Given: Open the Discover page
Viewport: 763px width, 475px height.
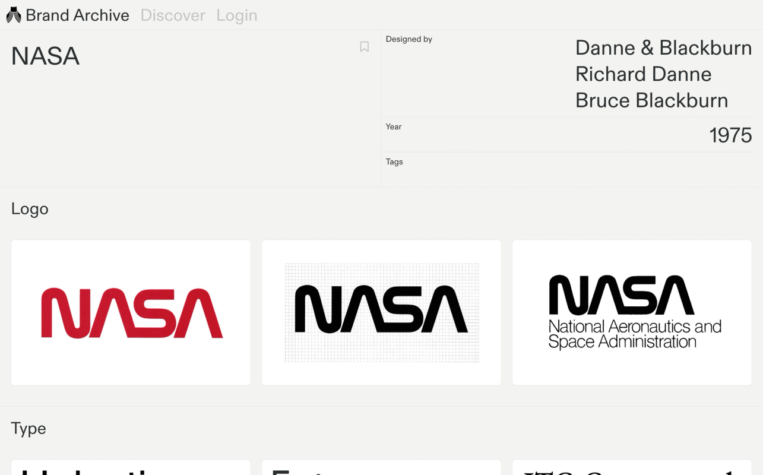Looking at the screenshot, I should [x=173, y=15].
